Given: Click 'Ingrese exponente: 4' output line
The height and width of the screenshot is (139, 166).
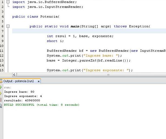Looking at the screenshot, I should pyautogui.click(x=23, y=96).
